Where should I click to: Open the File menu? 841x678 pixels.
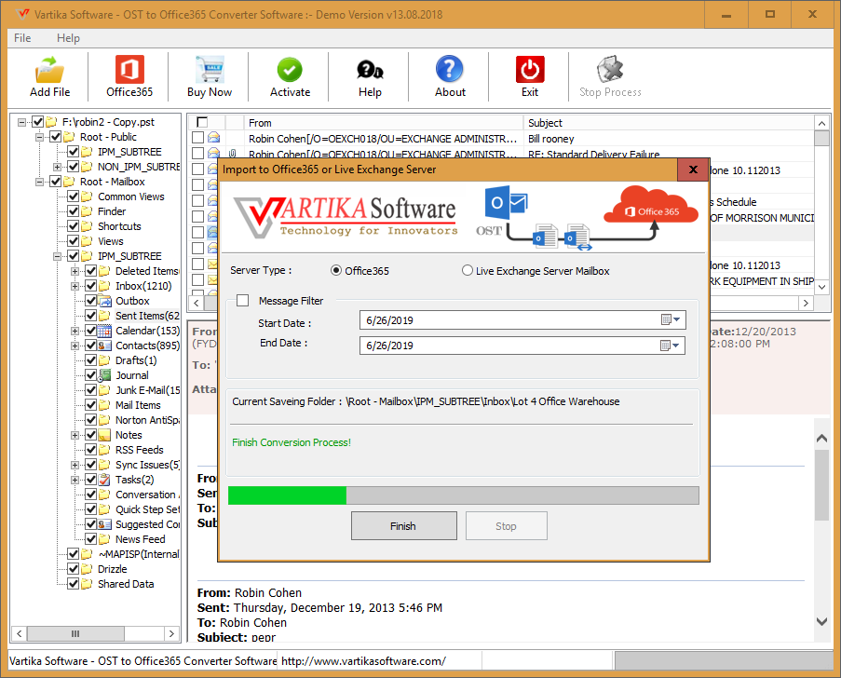(22, 38)
